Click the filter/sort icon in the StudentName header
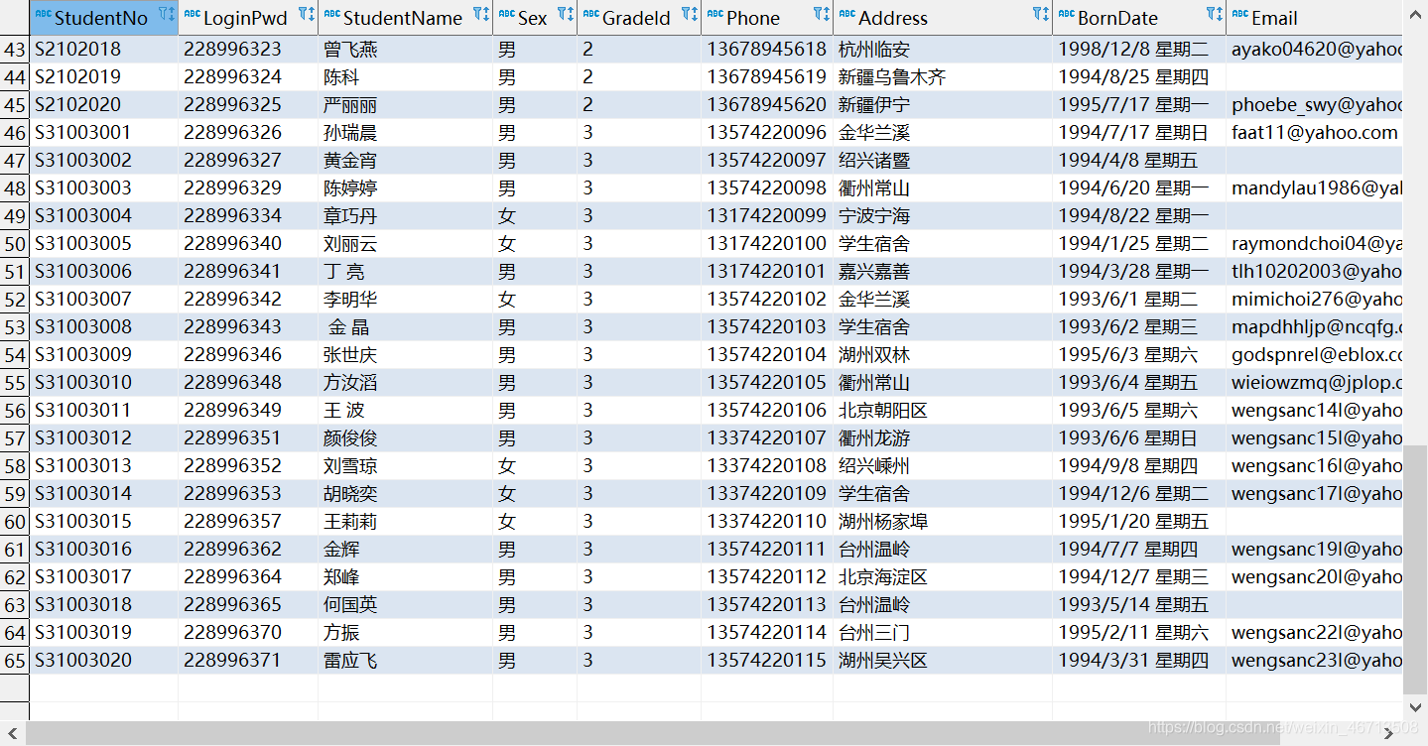 [x=481, y=15]
